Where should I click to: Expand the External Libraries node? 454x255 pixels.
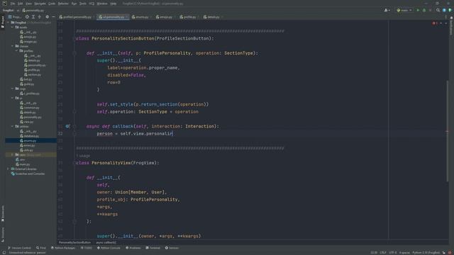(9, 169)
